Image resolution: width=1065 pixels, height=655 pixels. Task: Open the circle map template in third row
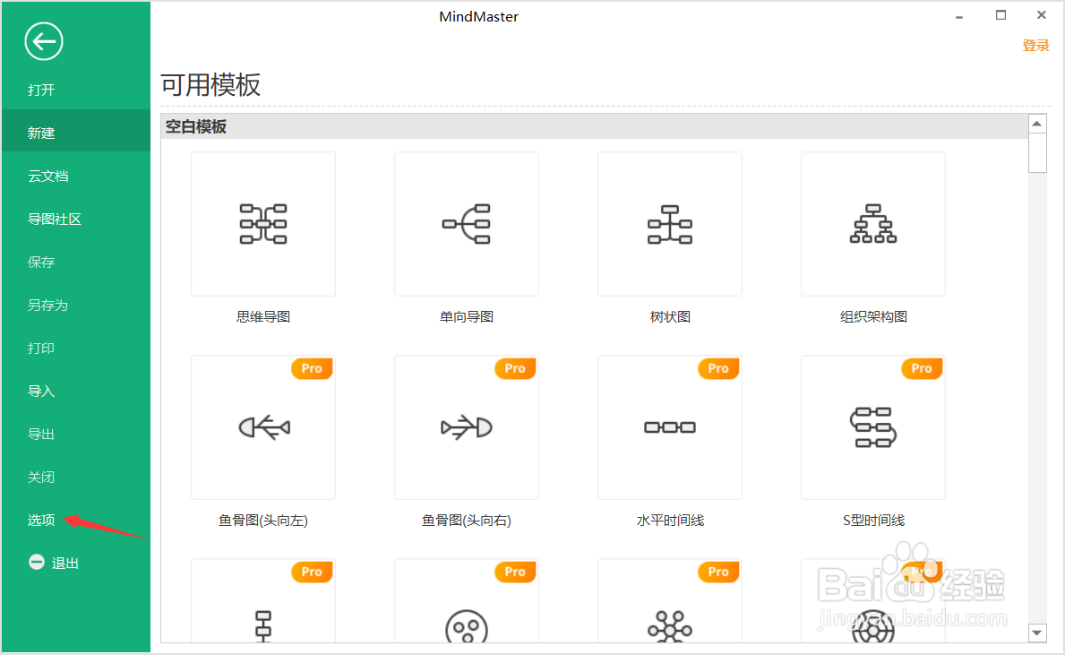click(467, 601)
